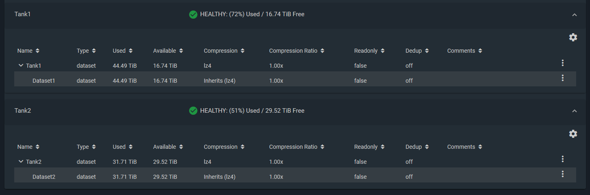
Task: Open three-dot menu for Tank1 root dataset
Action: coord(563,63)
